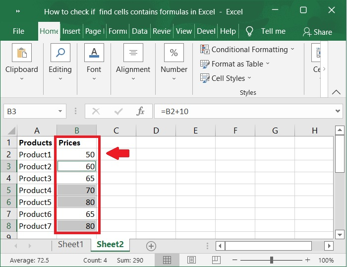Open the Sheet1 worksheet tab
This screenshot has width=347, height=267.
point(70,244)
